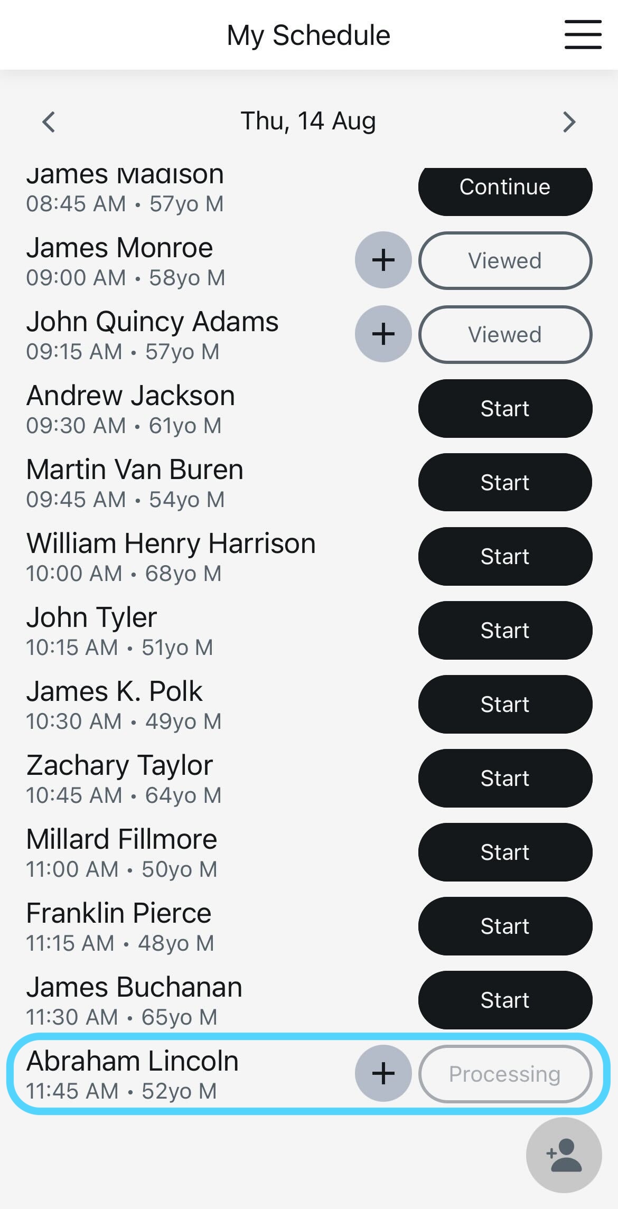Start William Henry Harrison's appointment
This screenshot has width=618, height=1209.
click(x=505, y=556)
